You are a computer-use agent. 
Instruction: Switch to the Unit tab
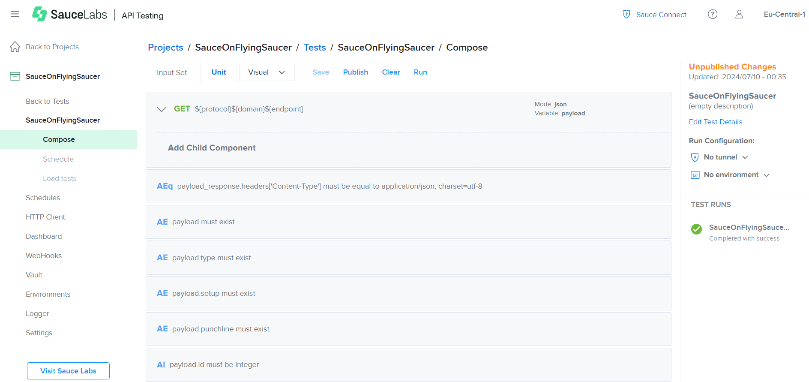219,72
